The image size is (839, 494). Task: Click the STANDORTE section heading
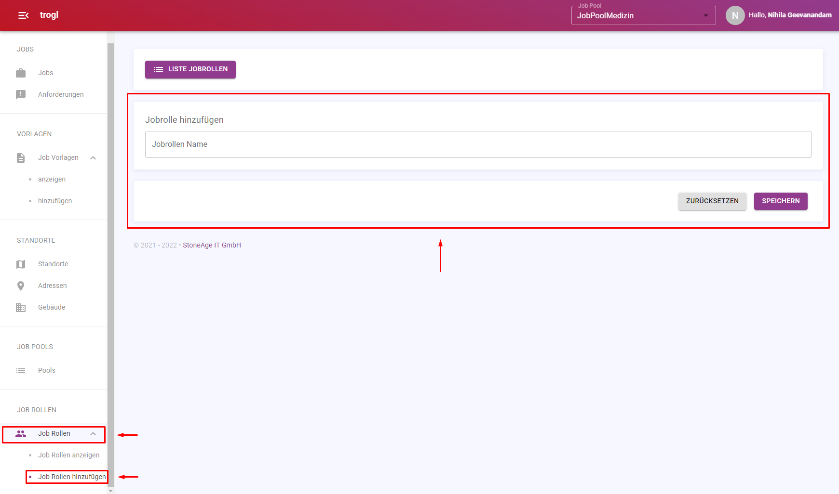click(36, 240)
